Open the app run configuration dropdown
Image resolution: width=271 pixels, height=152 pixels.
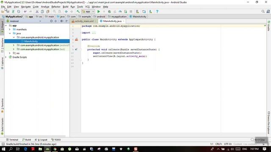[x=88, y=11]
